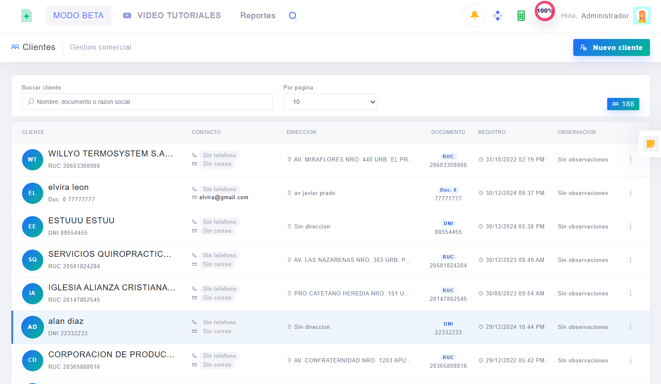The width and height of the screenshot is (661, 384).
Task: Click the WT avatar circle
Action: pyautogui.click(x=33, y=160)
